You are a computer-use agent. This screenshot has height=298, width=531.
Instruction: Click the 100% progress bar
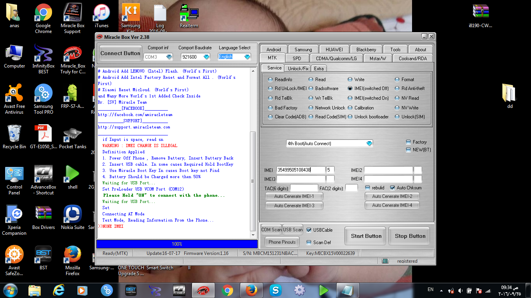coord(177,244)
